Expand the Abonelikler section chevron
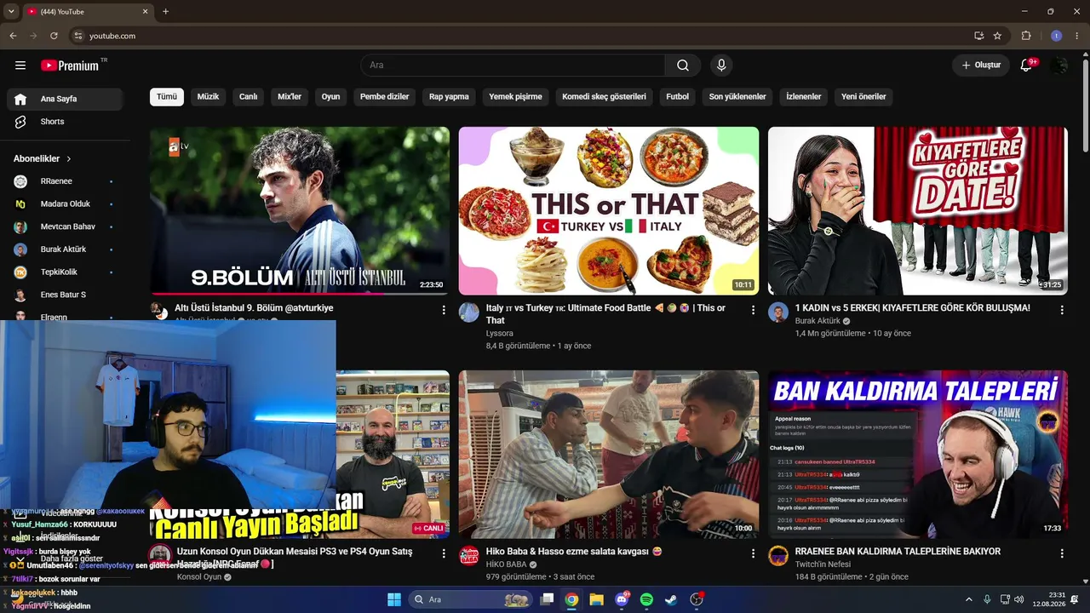This screenshot has height=613, width=1090. click(69, 158)
